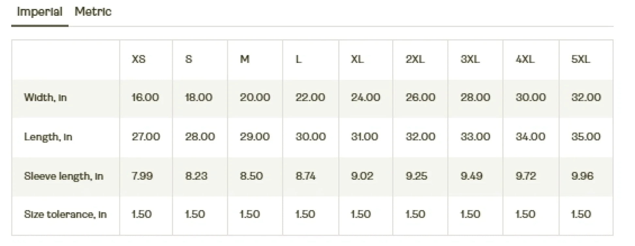
Task: Click the XS size column header
Action: (138, 59)
